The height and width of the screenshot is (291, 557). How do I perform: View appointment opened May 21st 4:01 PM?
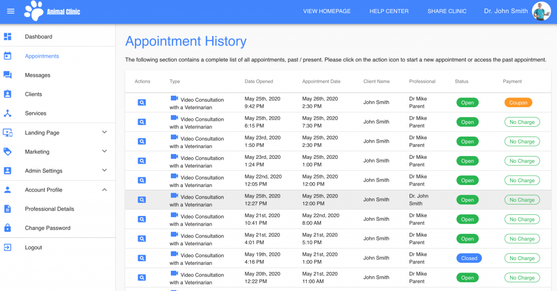[142, 239]
